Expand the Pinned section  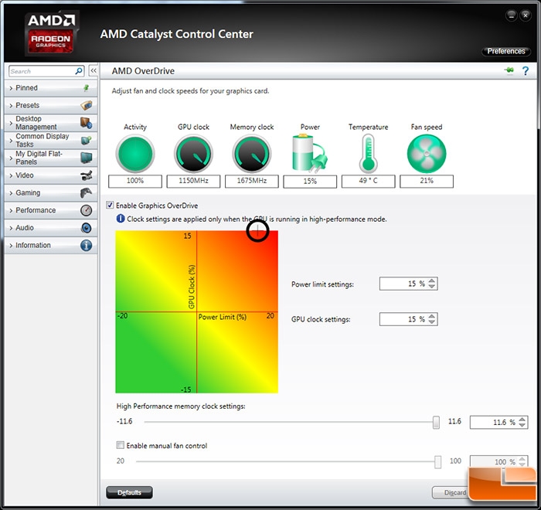pyautogui.click(x=51, y=88)
